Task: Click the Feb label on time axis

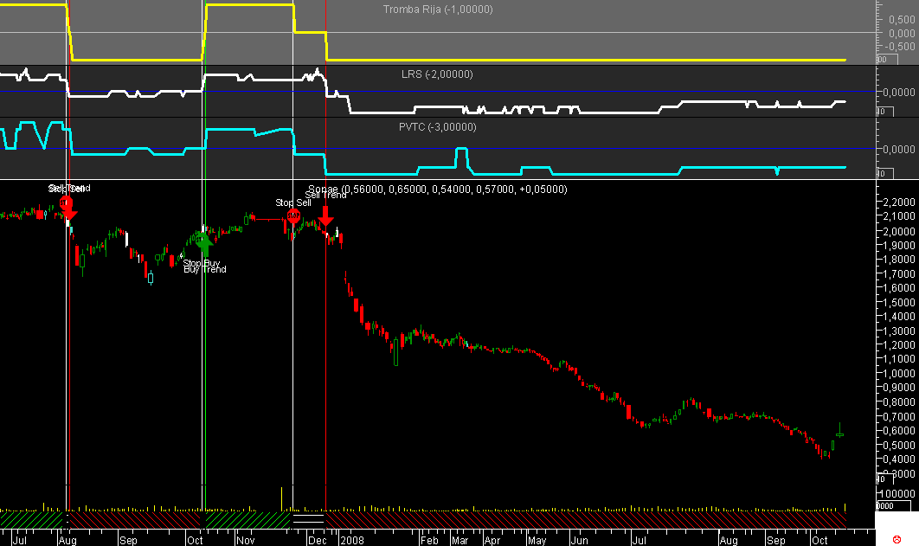Action: (x=429, y=540)
